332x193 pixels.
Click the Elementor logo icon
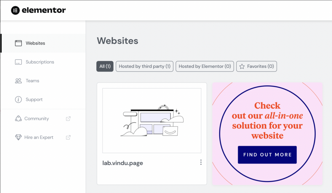coord(16,10)
